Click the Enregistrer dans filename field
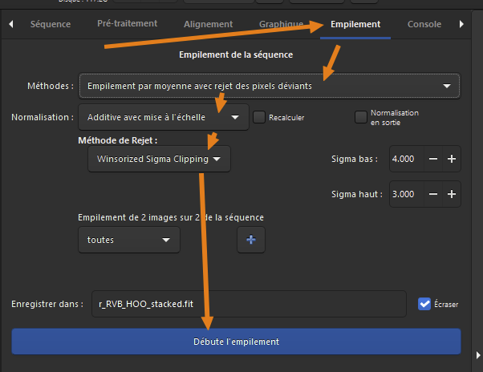The image size is (483, 372). (x=249, y=304)
